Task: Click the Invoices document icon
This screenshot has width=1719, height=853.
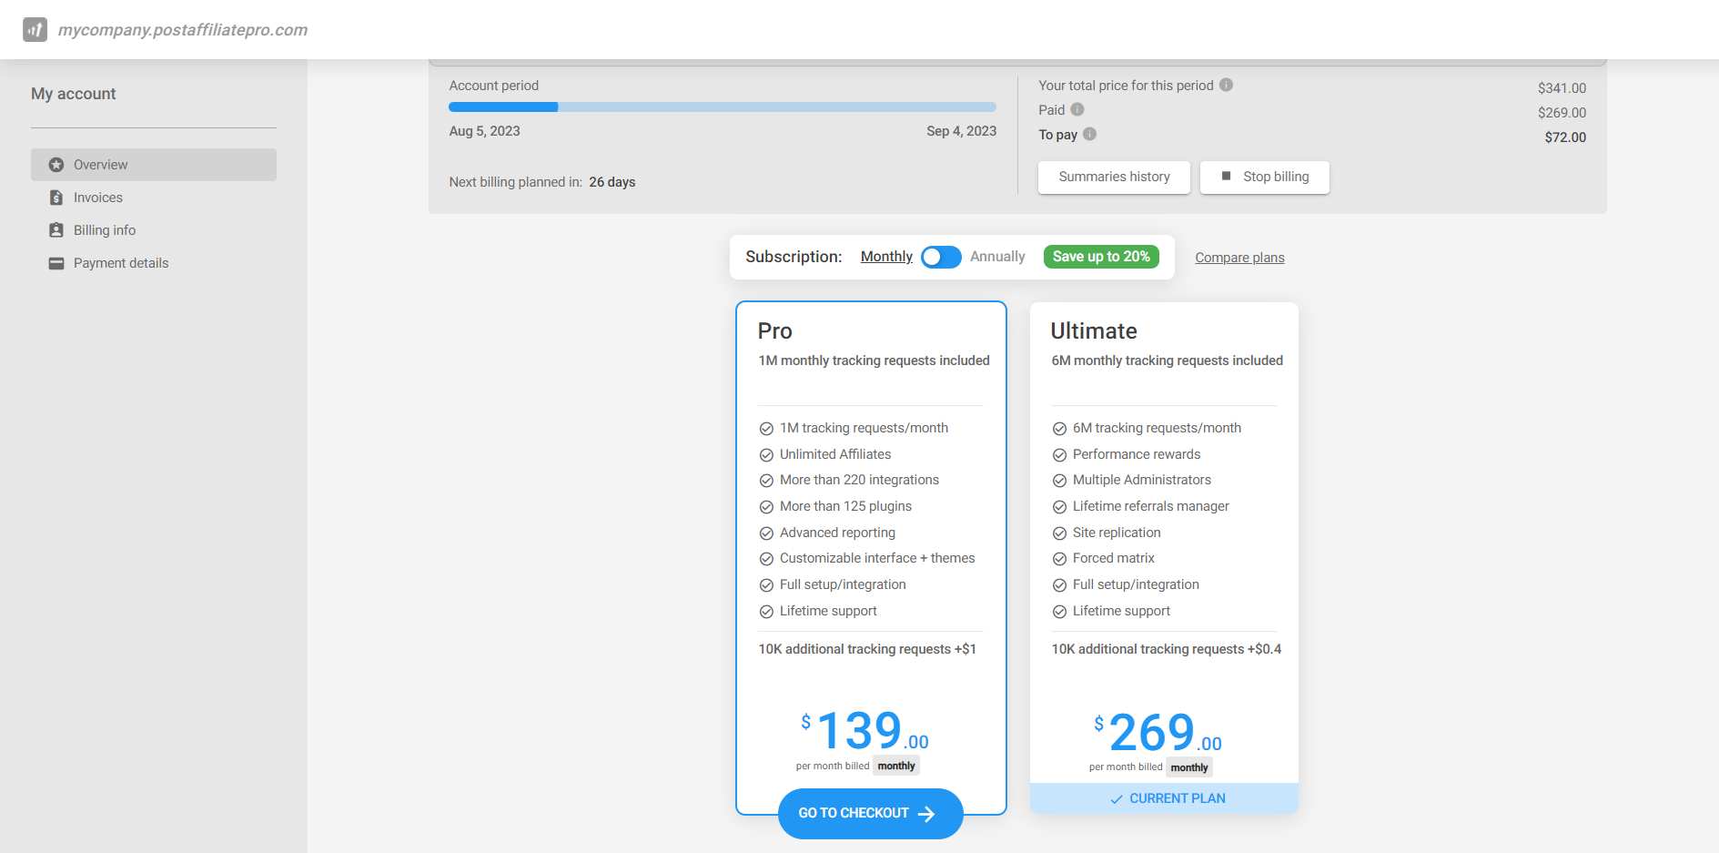Action: pos(56,198)
